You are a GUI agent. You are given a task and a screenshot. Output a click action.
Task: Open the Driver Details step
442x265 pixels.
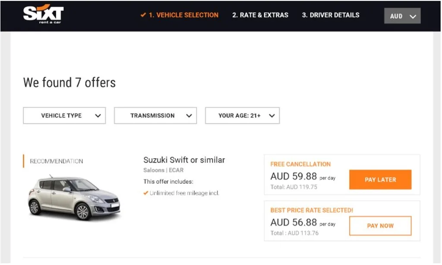click(330, 15)
